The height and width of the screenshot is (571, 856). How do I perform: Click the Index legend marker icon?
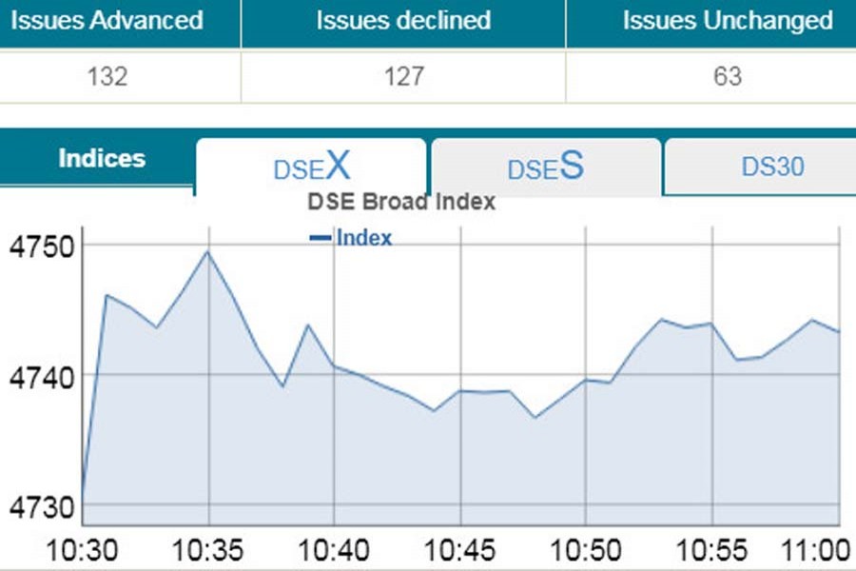pos(321,237)
